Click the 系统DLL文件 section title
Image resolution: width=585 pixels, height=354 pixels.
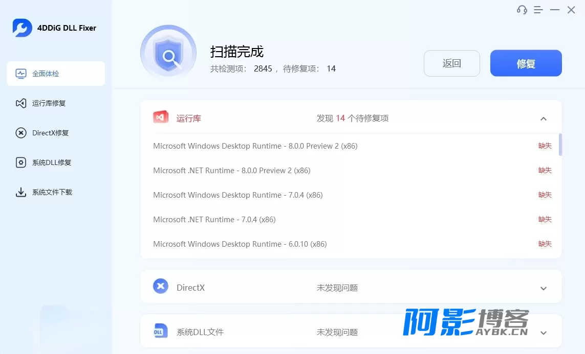pyautogui.click(x=200, y=332)
